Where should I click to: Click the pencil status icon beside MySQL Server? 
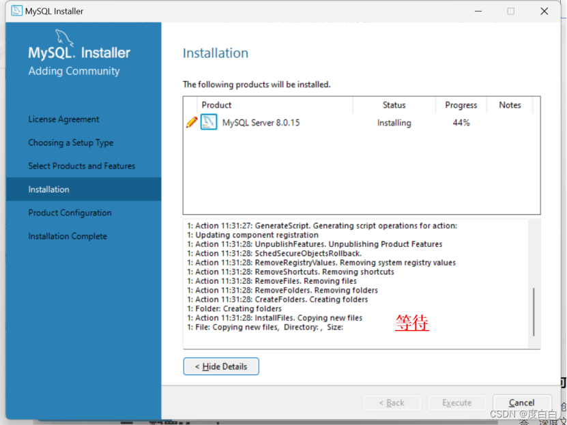pos(192,122)
